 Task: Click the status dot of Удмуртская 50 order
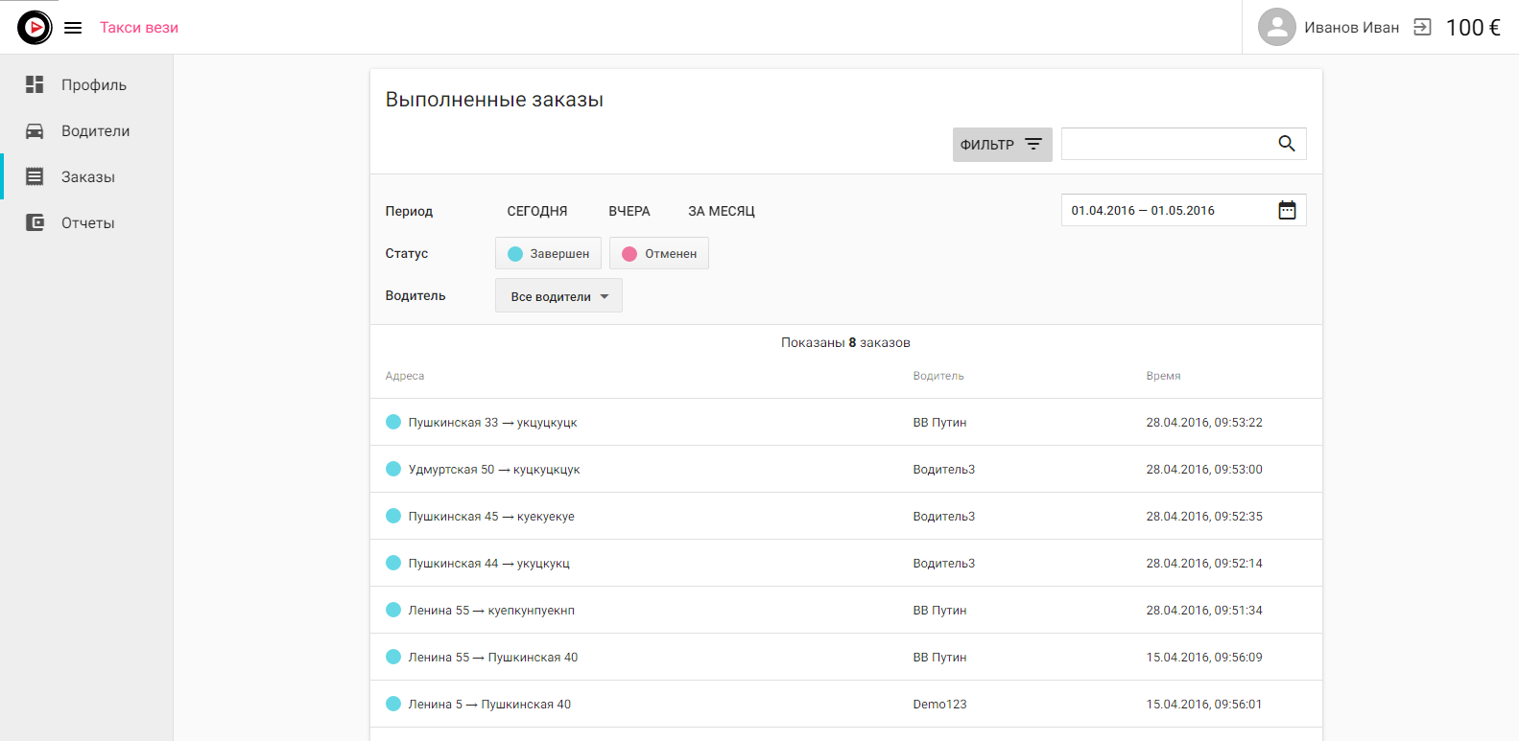393,469
